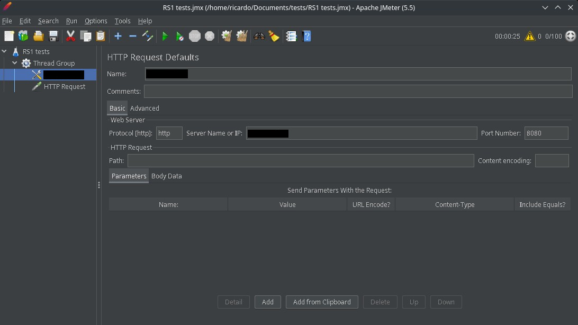The image size is (578, 325).
Task: Click the split pane divider handle dots
Action: click(x=99, y=185)
